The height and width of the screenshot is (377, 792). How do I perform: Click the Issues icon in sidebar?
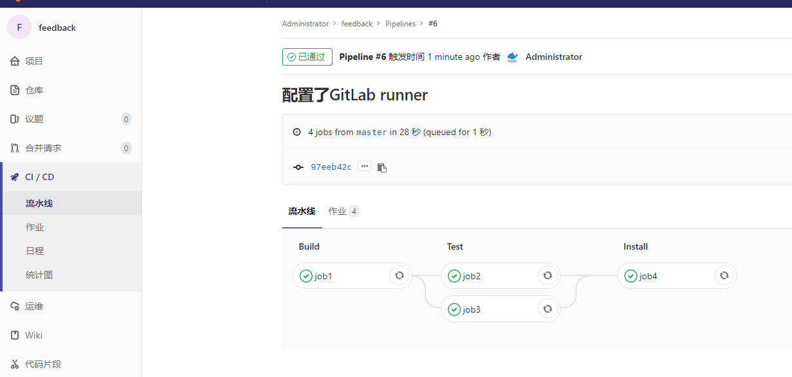[15, 119]
